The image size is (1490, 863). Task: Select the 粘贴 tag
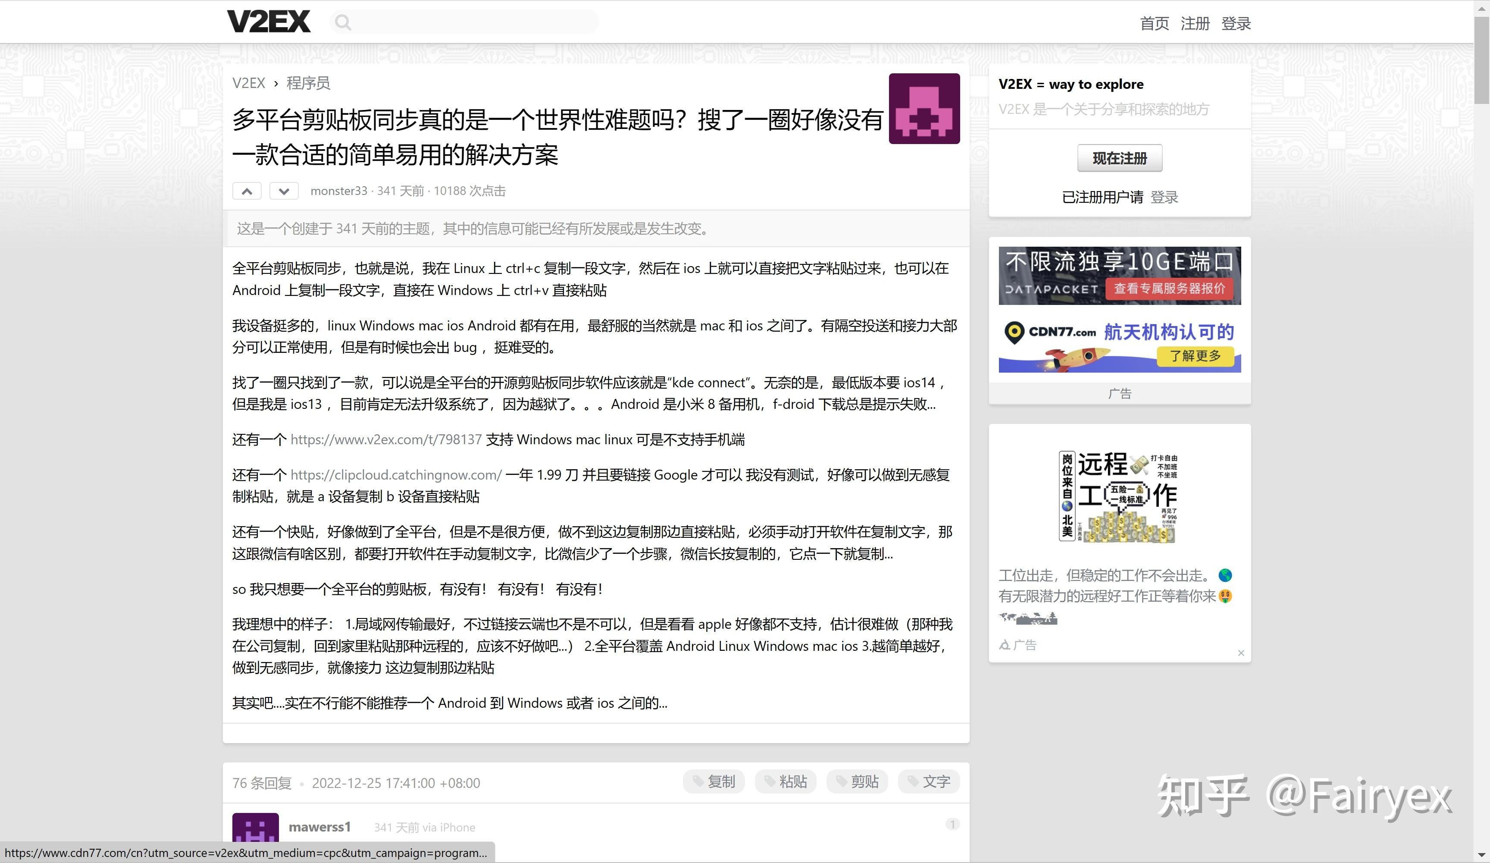point(785,781)
